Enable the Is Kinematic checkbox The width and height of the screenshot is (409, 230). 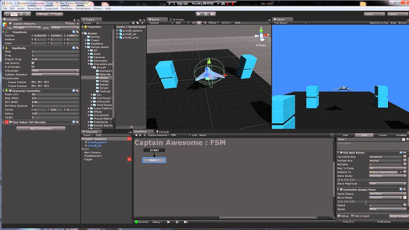tap(33, 67)
